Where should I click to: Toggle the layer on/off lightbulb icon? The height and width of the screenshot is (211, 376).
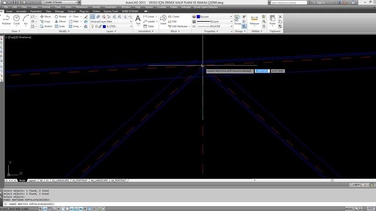pos(92,26)
